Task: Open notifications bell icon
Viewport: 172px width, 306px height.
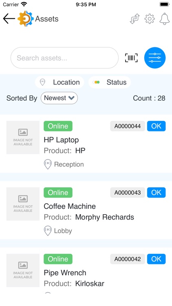Action: coord(165,19)
